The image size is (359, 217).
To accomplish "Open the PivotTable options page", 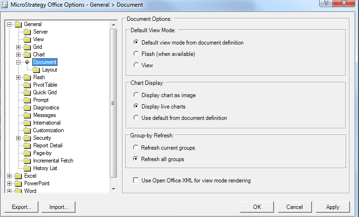I will (45, 85).
